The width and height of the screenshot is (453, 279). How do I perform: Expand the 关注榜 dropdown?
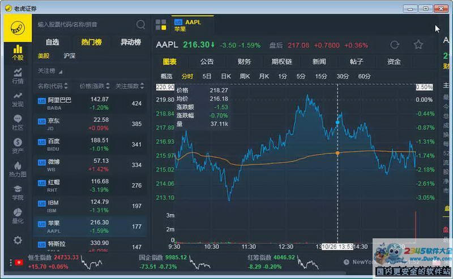[x=50, y=71]
